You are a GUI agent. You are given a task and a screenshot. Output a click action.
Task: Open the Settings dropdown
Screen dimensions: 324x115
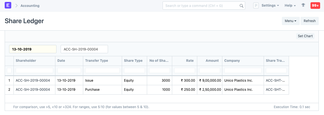270,6
